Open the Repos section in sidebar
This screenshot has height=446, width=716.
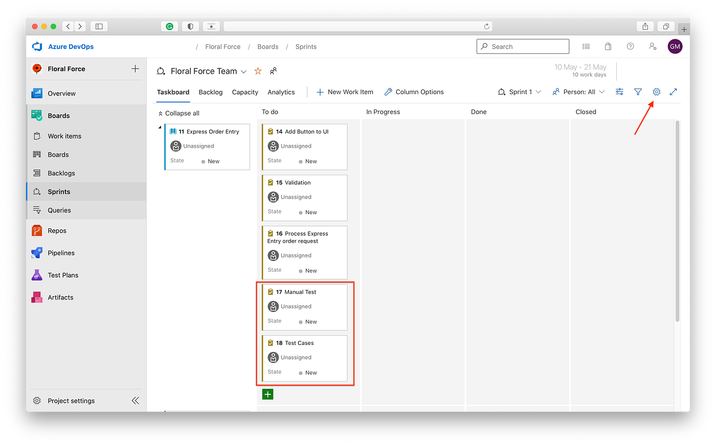point(57,230)
